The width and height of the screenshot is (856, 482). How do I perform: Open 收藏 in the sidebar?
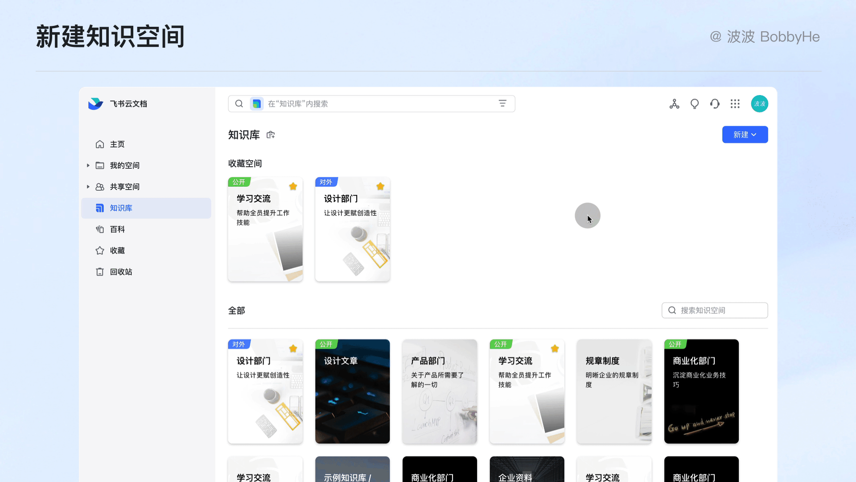117,251
